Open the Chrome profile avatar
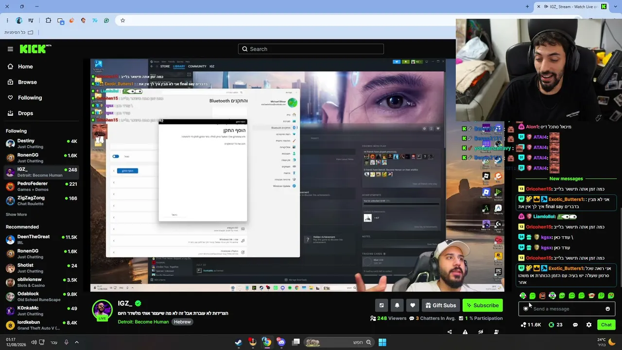This screenshot has height=350, width=622. 19,20
